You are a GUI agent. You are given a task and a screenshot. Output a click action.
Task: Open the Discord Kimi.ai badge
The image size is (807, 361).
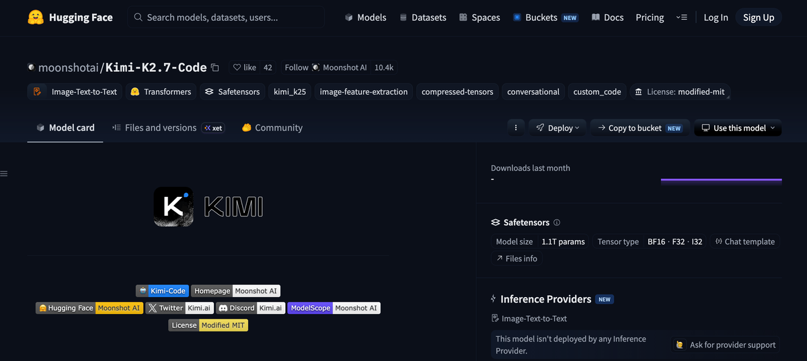tap(251, 308)
